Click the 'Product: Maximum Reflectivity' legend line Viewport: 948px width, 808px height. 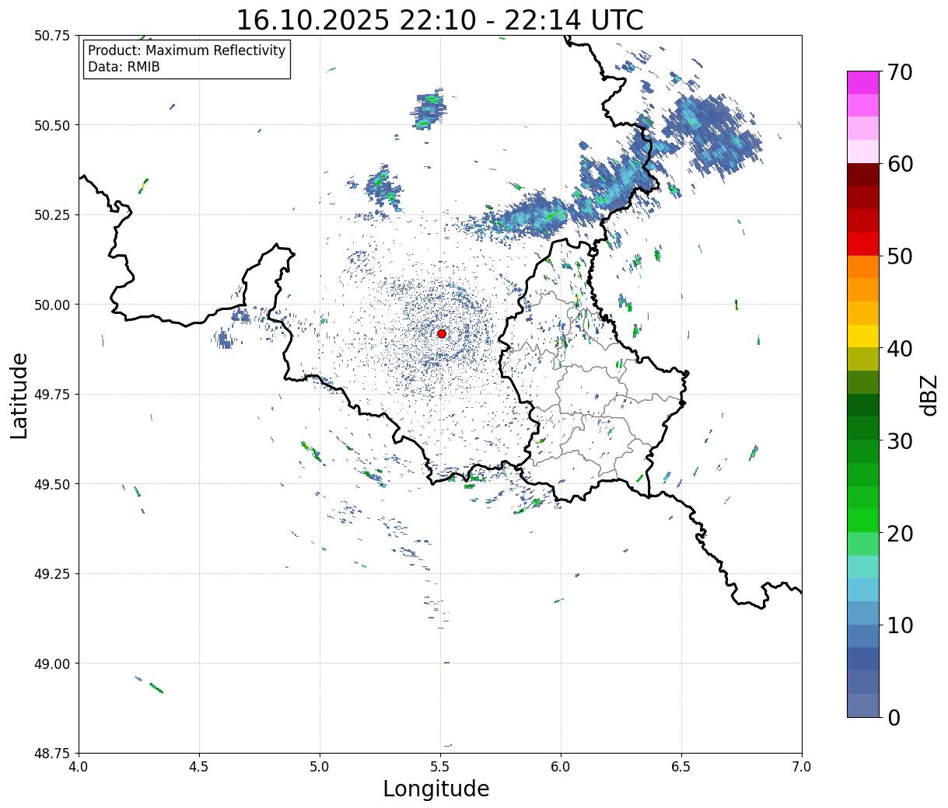click(187, 50)
